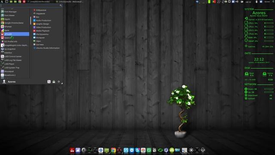Open LADI System Tray

tap(15, 68)
